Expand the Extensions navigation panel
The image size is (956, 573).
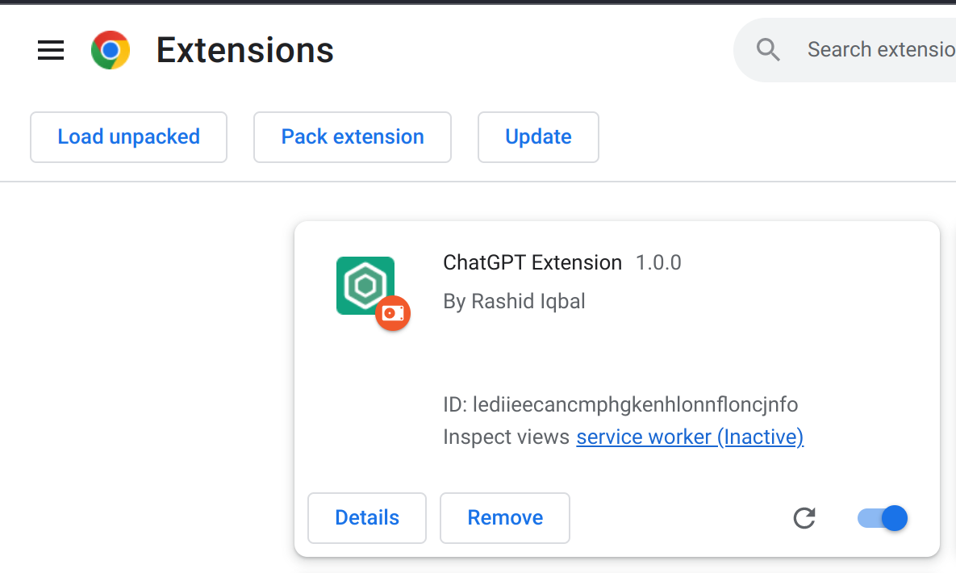pos(51,50)
